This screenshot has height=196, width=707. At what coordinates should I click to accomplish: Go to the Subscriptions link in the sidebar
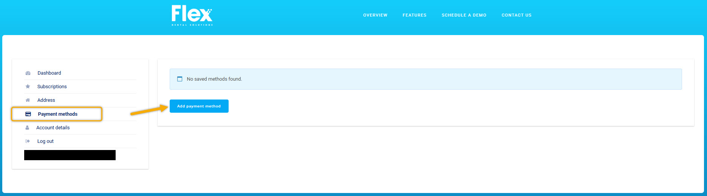[52, 87]
